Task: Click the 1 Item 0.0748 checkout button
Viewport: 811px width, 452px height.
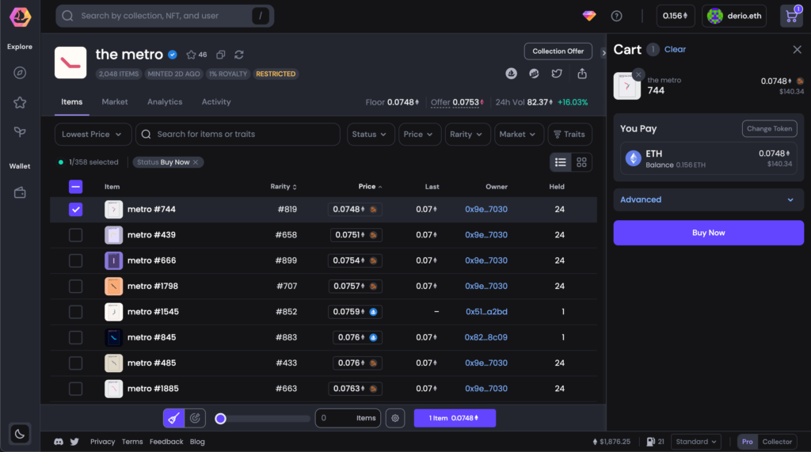Action: pyautogui.click(x=455, y=418)
